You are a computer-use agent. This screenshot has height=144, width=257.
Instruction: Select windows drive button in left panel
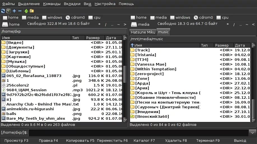click(x=52, y=18)
